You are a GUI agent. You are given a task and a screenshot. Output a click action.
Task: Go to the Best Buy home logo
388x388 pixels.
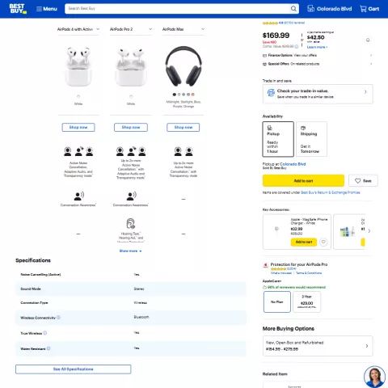click(x=18, y=9)
